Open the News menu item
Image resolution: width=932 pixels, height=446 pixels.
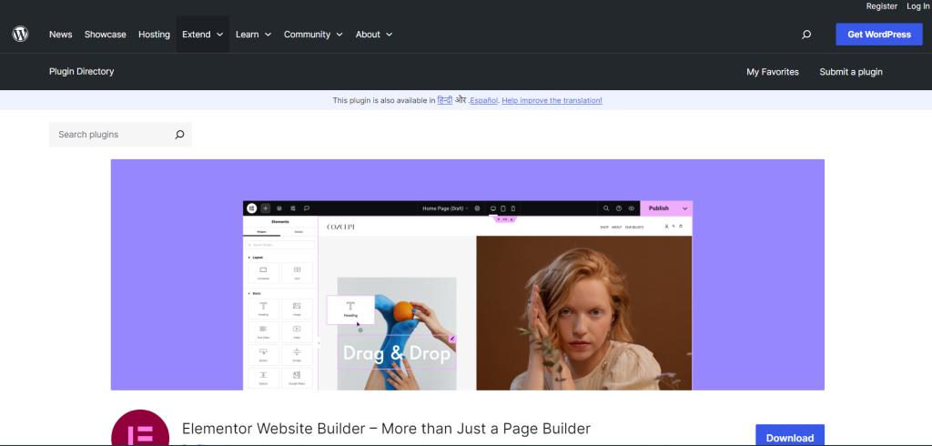coord(61,35)
